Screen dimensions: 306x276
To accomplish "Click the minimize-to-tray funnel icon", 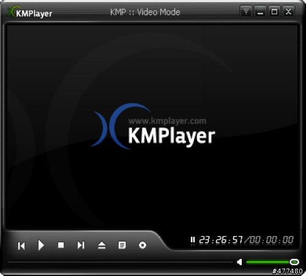I will (246, 11).
